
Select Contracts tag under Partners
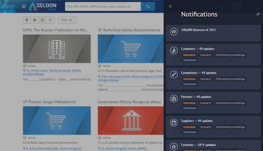click(205, 103)
